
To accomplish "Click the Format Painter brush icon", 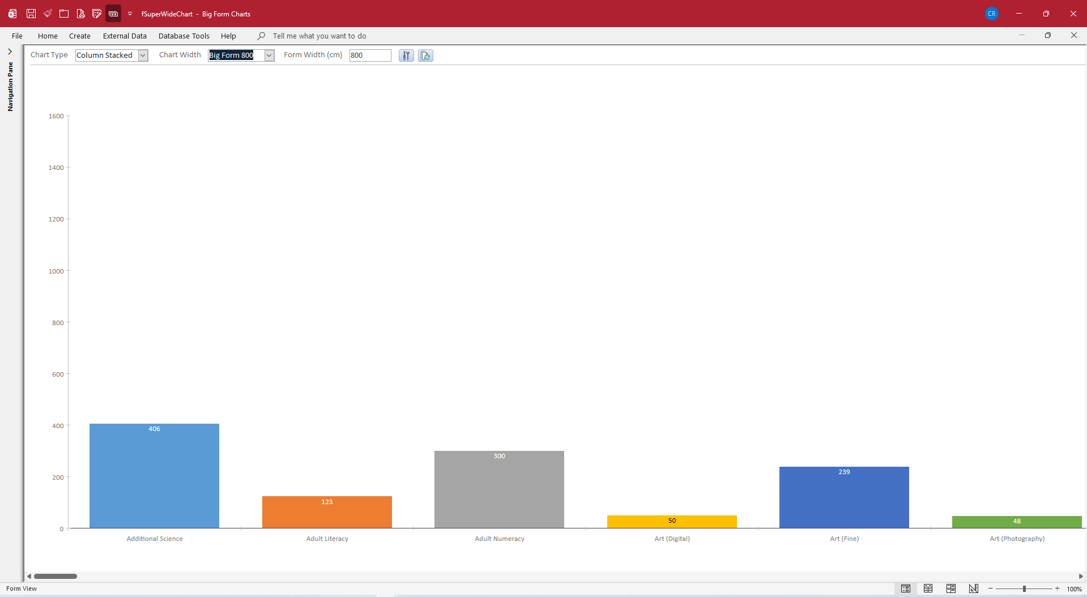I will tap(48, 14).
